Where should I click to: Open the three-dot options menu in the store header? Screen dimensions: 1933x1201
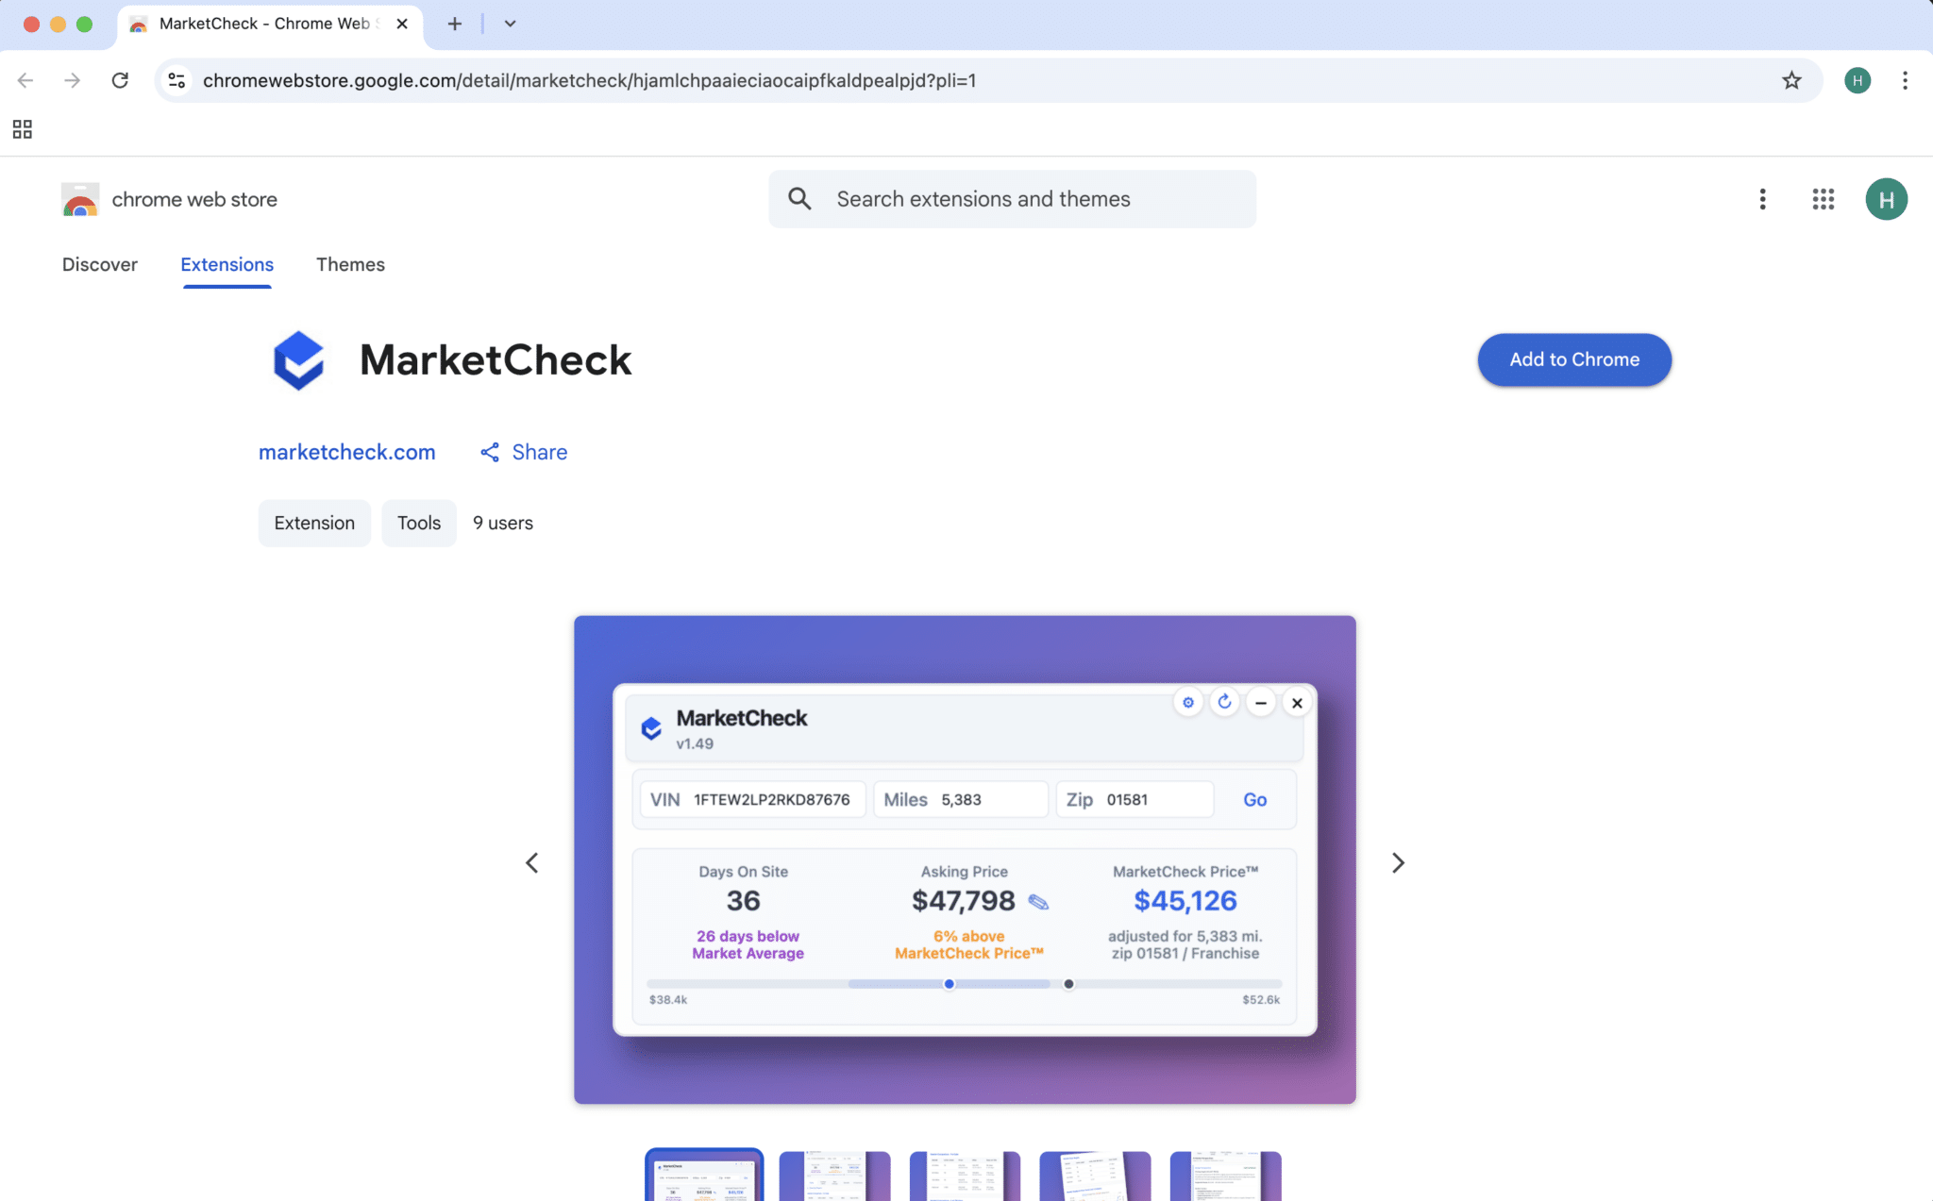point(1762,199)
